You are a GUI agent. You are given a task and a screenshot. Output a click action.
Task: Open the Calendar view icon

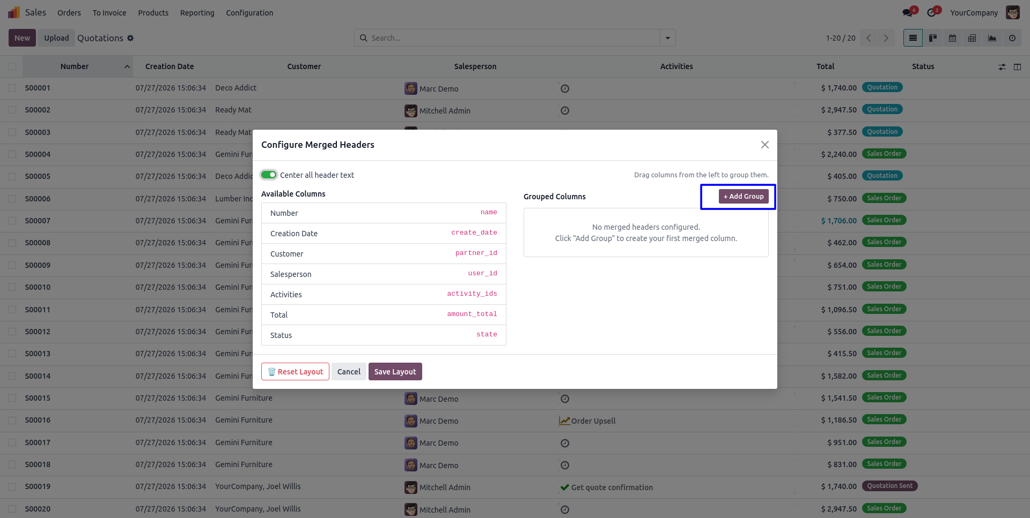953,38
